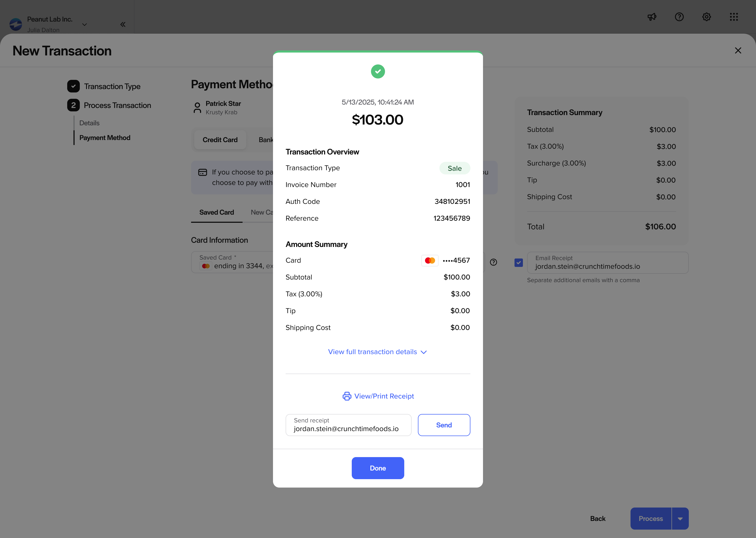The height and width of the screenshot is (538, 756).
Task: Click the Auth Code value 348102951
Action: tap(452, 202)
